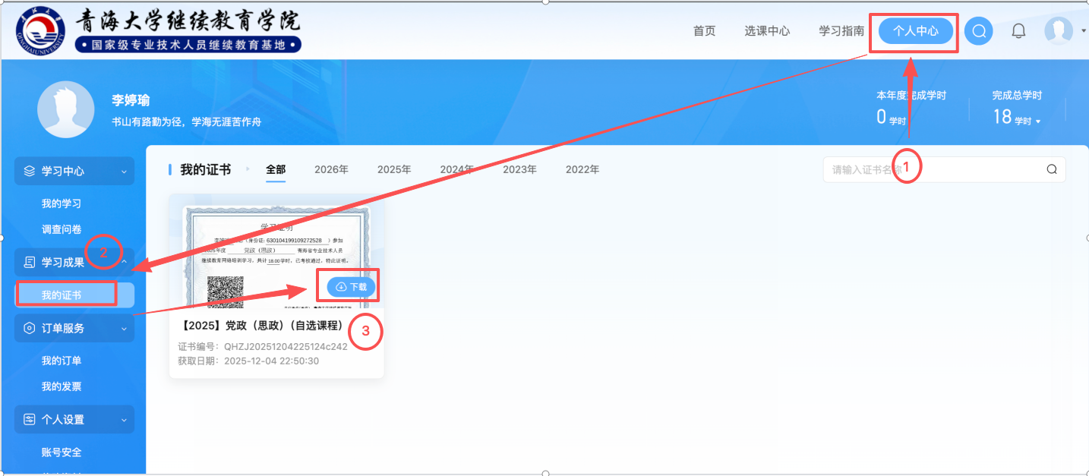
Task: Click the user avatar in top bar
Action: pos(1058,31)
